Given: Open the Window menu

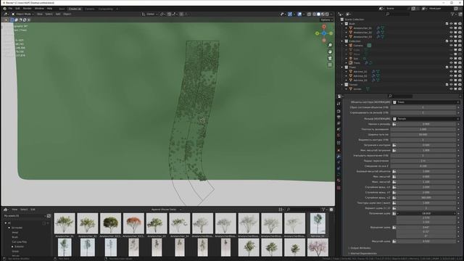Looking at the screenshot, I should coord(39,9).
